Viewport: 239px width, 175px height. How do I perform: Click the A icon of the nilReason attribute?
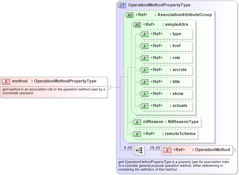click(137, 122)
